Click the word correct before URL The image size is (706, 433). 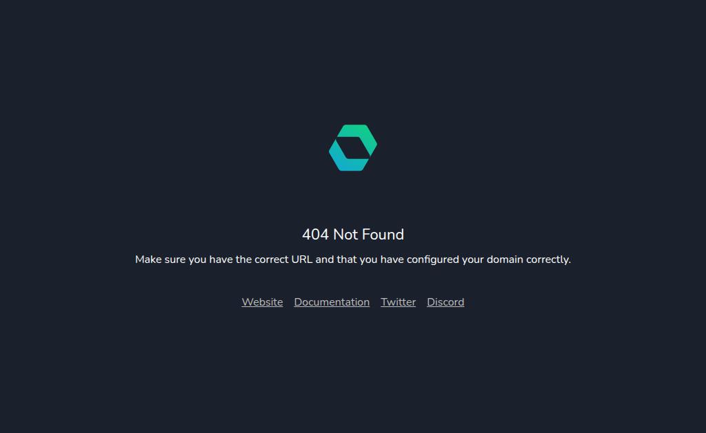(272, 260)
